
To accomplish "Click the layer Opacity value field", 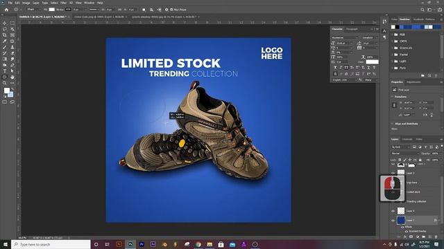I will [x=435, y=154].
